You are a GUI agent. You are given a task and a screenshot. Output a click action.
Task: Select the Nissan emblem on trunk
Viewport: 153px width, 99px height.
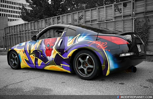135,36
